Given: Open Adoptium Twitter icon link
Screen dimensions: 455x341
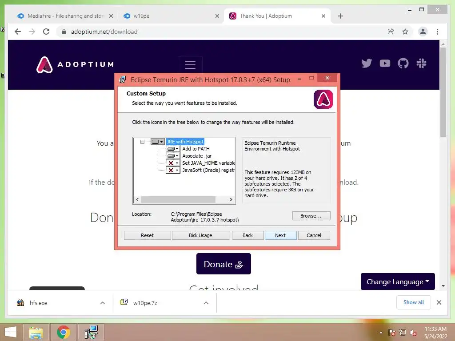Looking at the screenshot, I should coord(367,63).
